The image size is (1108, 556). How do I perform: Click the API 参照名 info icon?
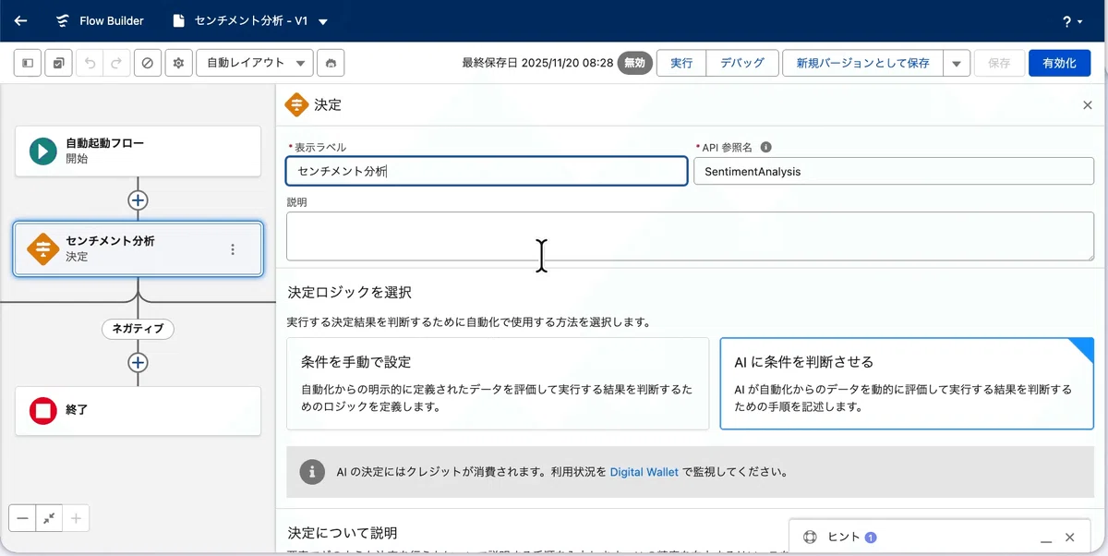765,147
